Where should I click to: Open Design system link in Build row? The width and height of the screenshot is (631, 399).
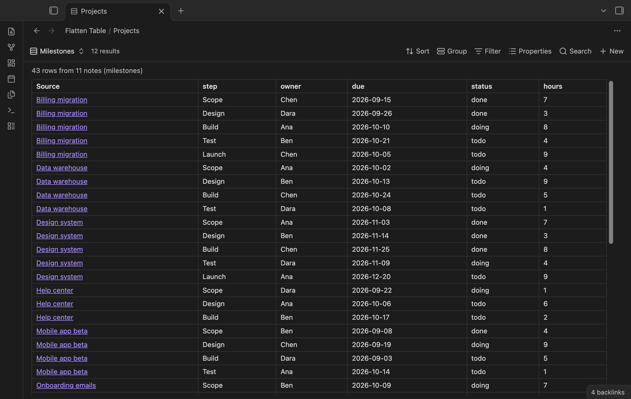[x=59, y=249]
